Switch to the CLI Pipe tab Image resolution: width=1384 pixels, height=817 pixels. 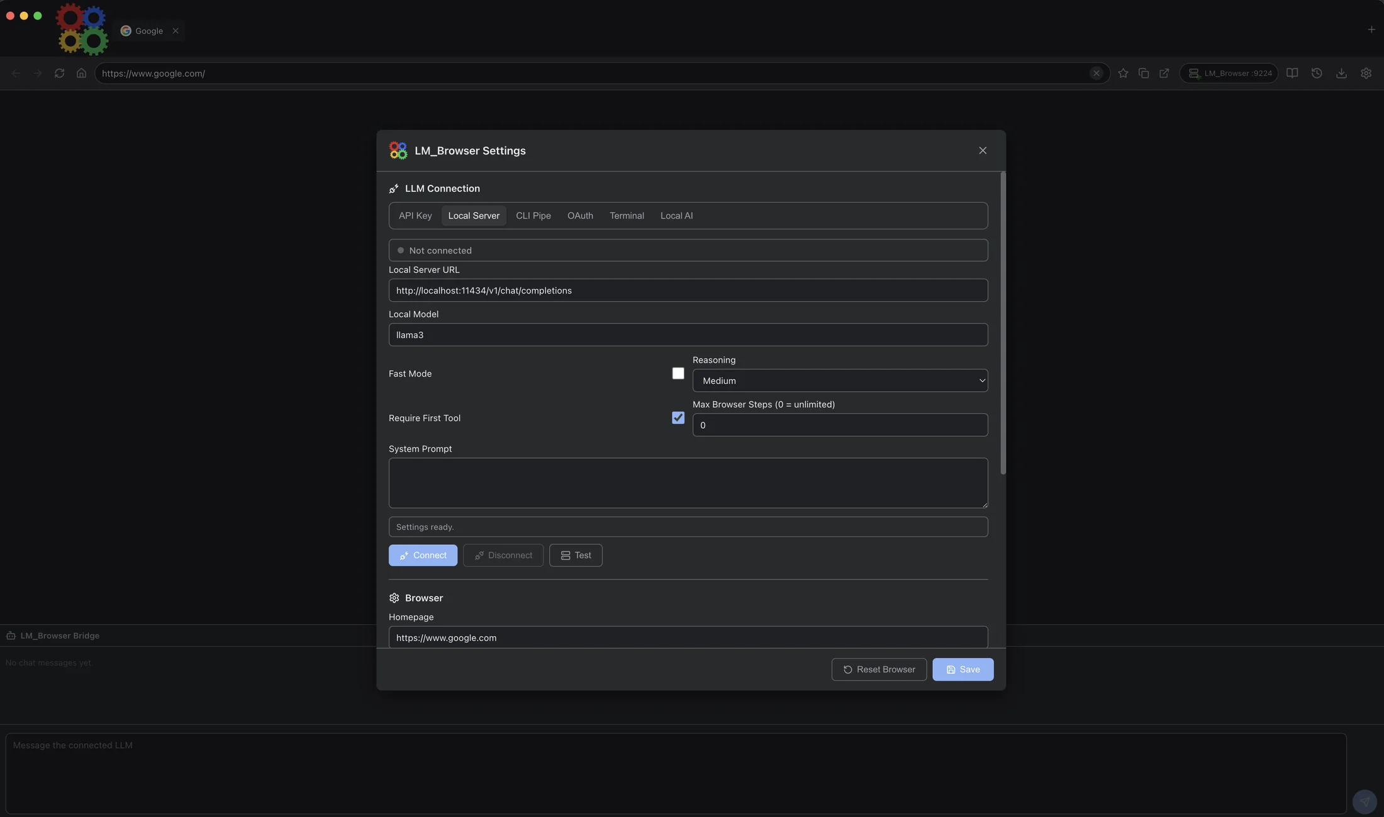pyautogui.click(x=533, y=216)
